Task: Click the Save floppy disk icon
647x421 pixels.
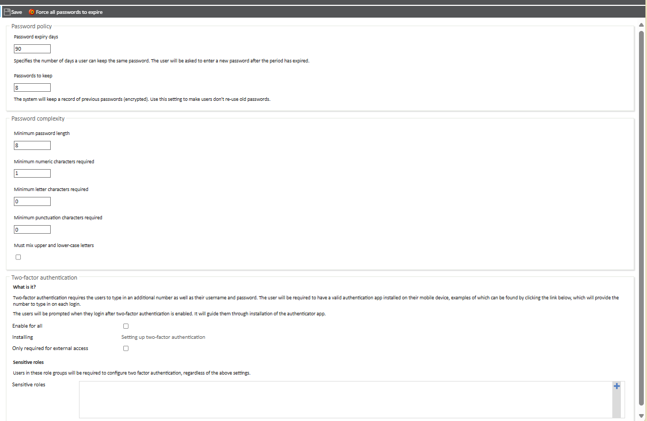Action: pos(7,12)
